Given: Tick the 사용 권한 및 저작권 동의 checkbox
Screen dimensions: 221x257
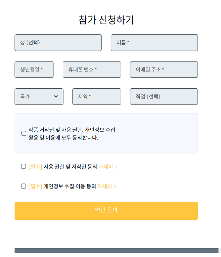Looking at the screenshot, I should coord(24,166).
